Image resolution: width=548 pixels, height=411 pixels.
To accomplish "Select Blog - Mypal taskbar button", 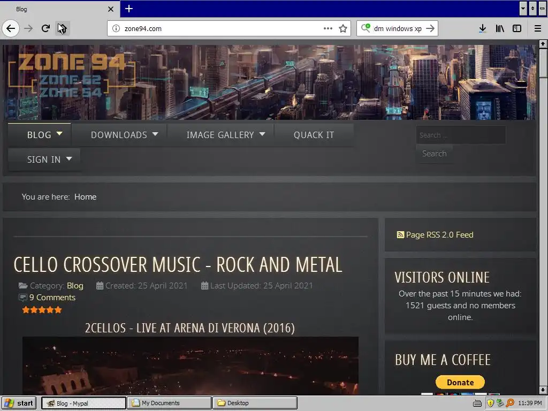I will tap(83, 403).
